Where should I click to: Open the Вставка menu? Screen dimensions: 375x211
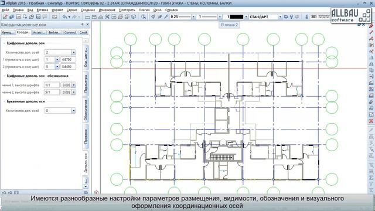click(42, 10)
